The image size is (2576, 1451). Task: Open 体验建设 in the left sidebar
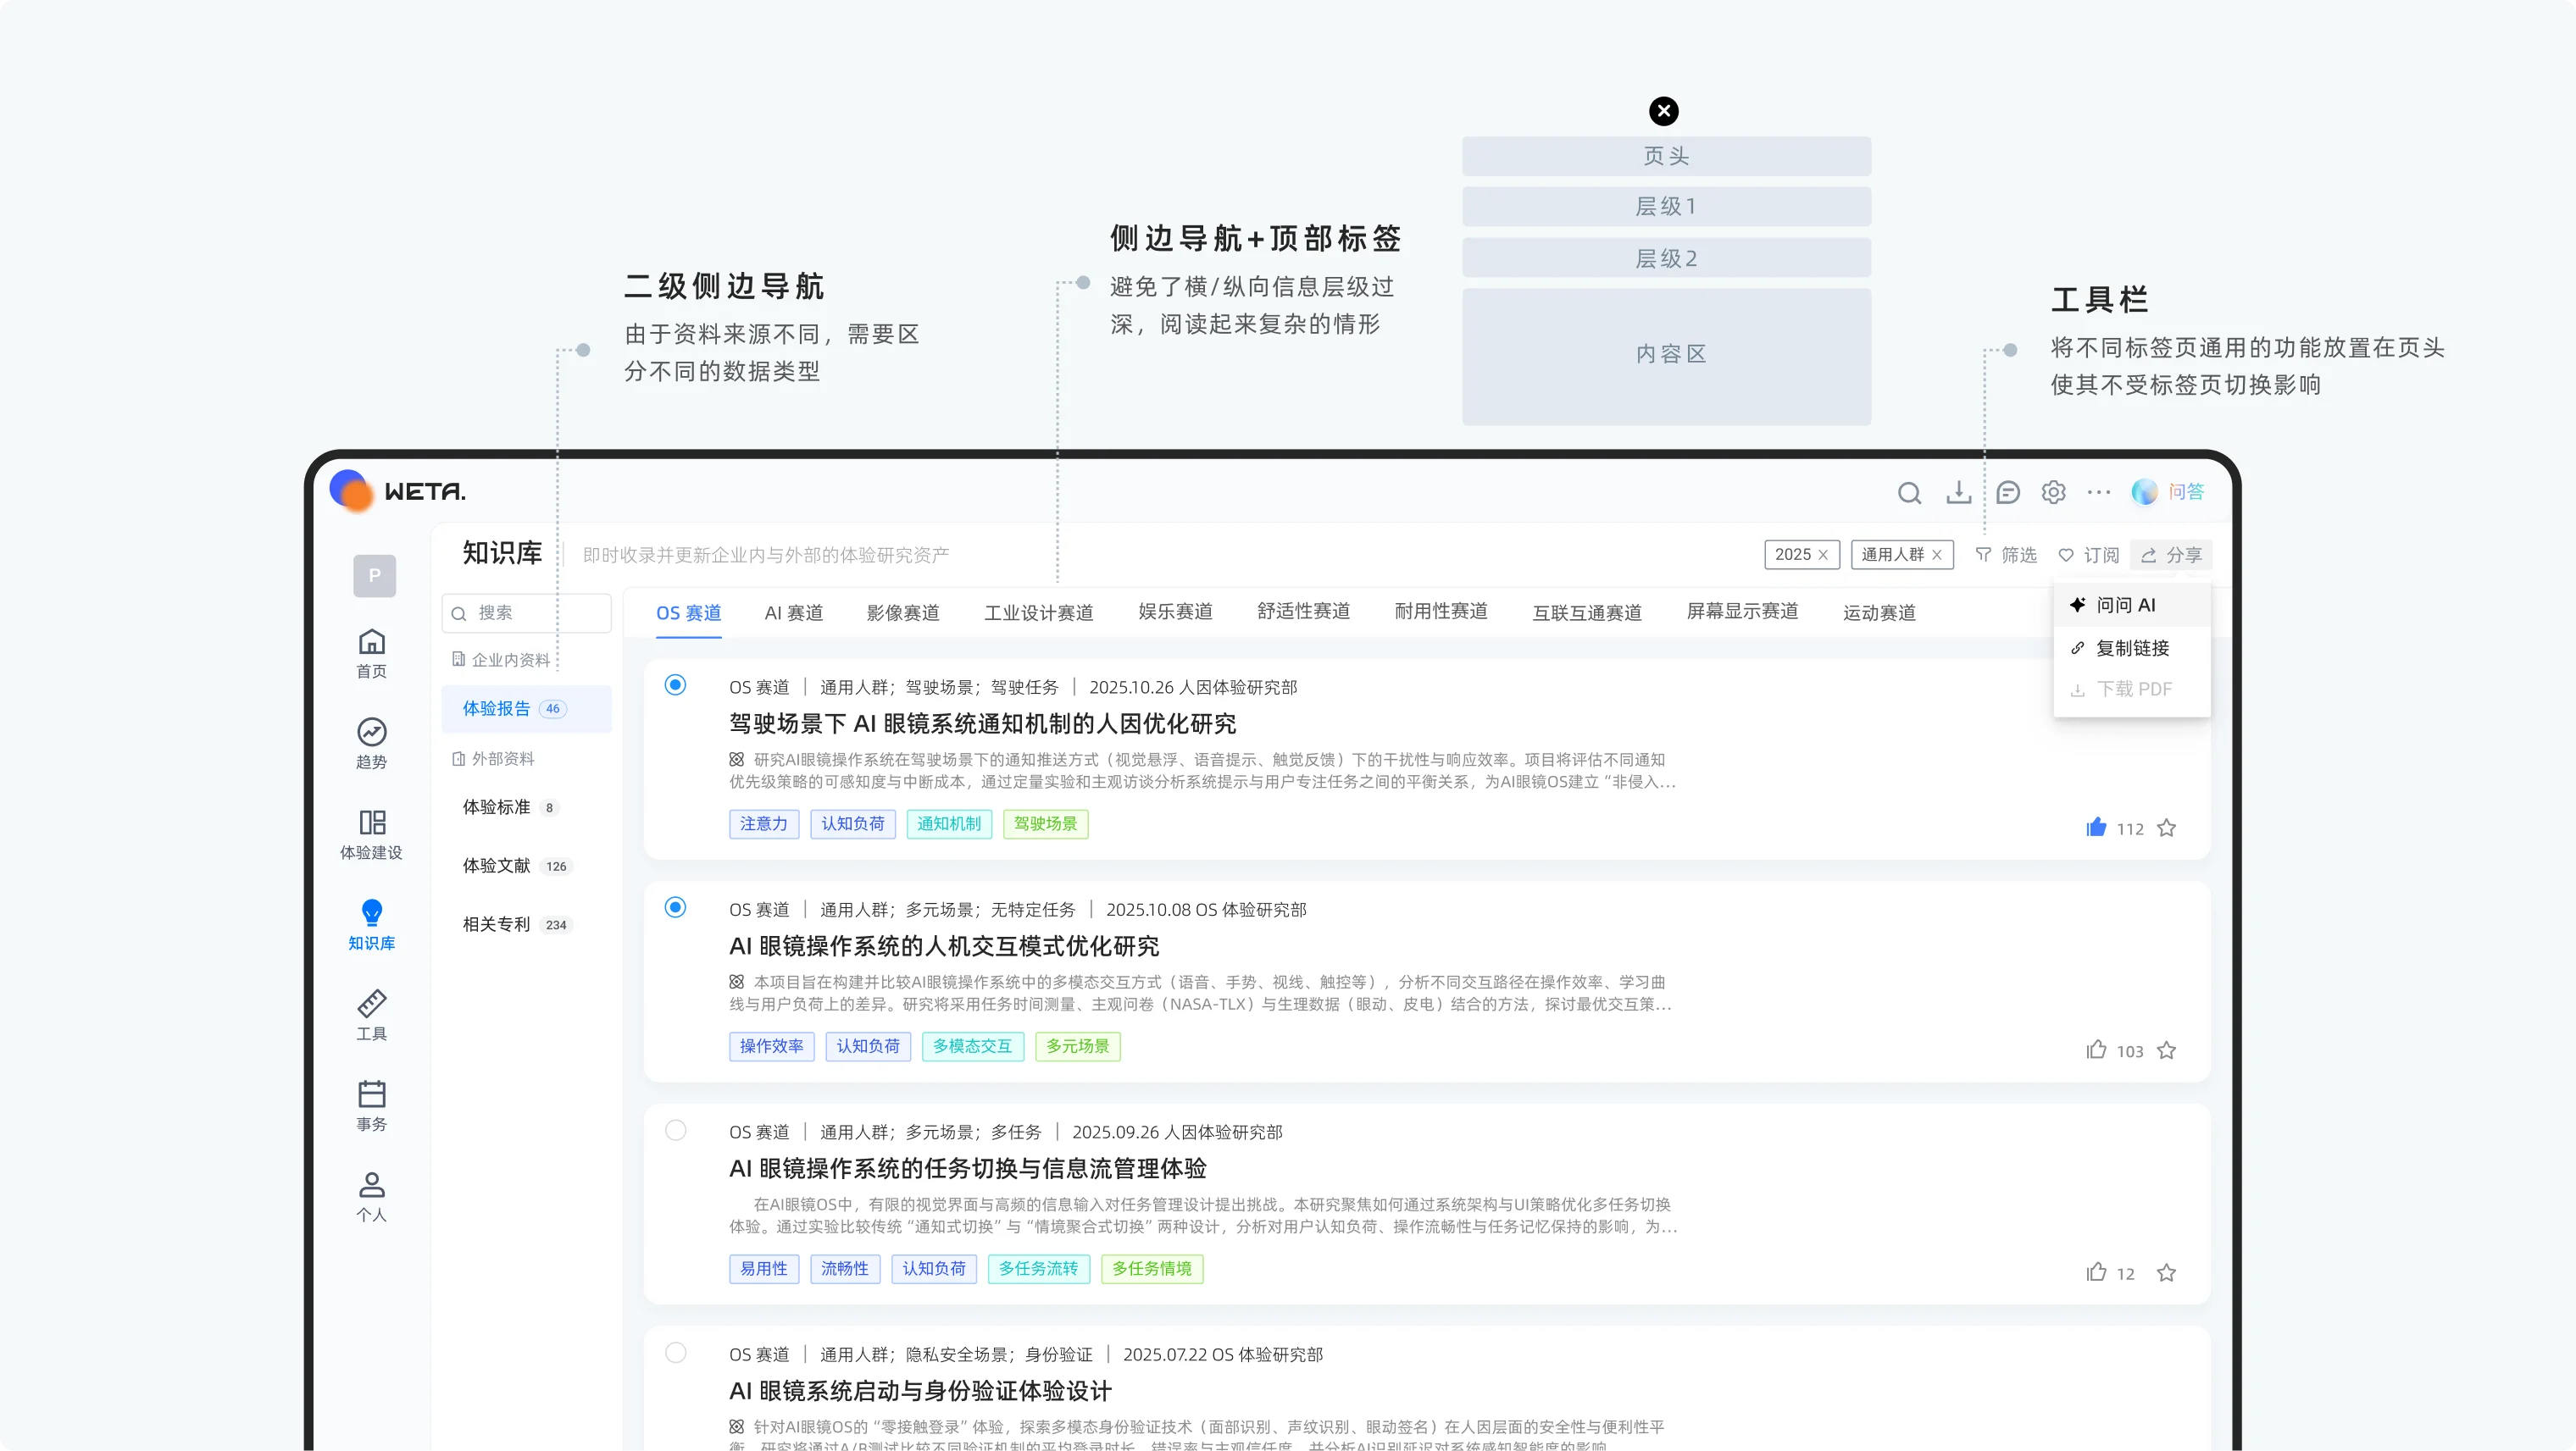[371, 834]
